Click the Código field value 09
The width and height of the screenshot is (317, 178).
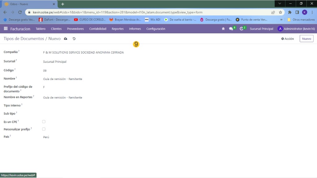45,71
